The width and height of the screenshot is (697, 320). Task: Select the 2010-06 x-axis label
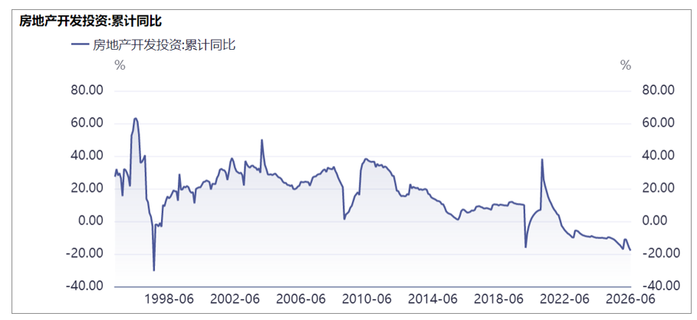pyautogui.click(x=367, y=299)
